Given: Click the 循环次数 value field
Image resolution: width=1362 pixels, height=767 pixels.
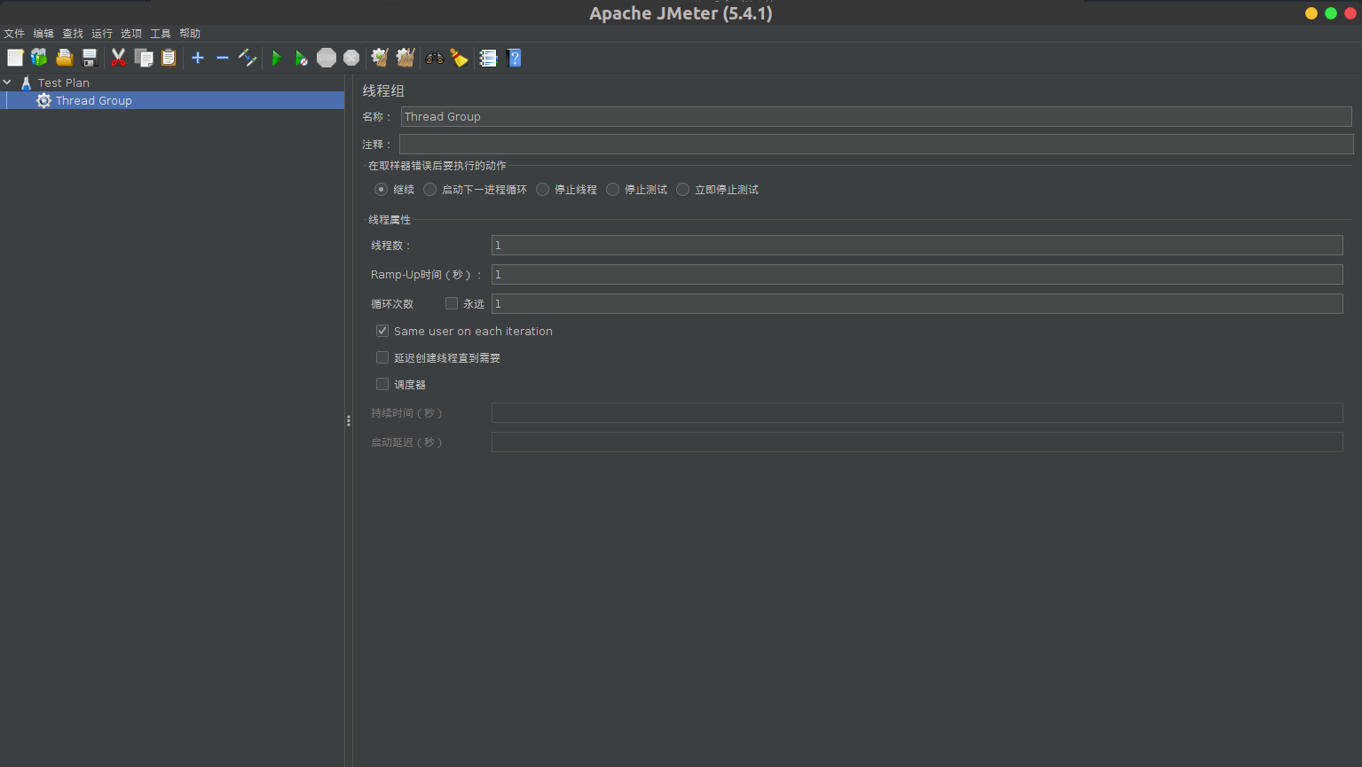Looking at the screenshot, I should [917, 303].
